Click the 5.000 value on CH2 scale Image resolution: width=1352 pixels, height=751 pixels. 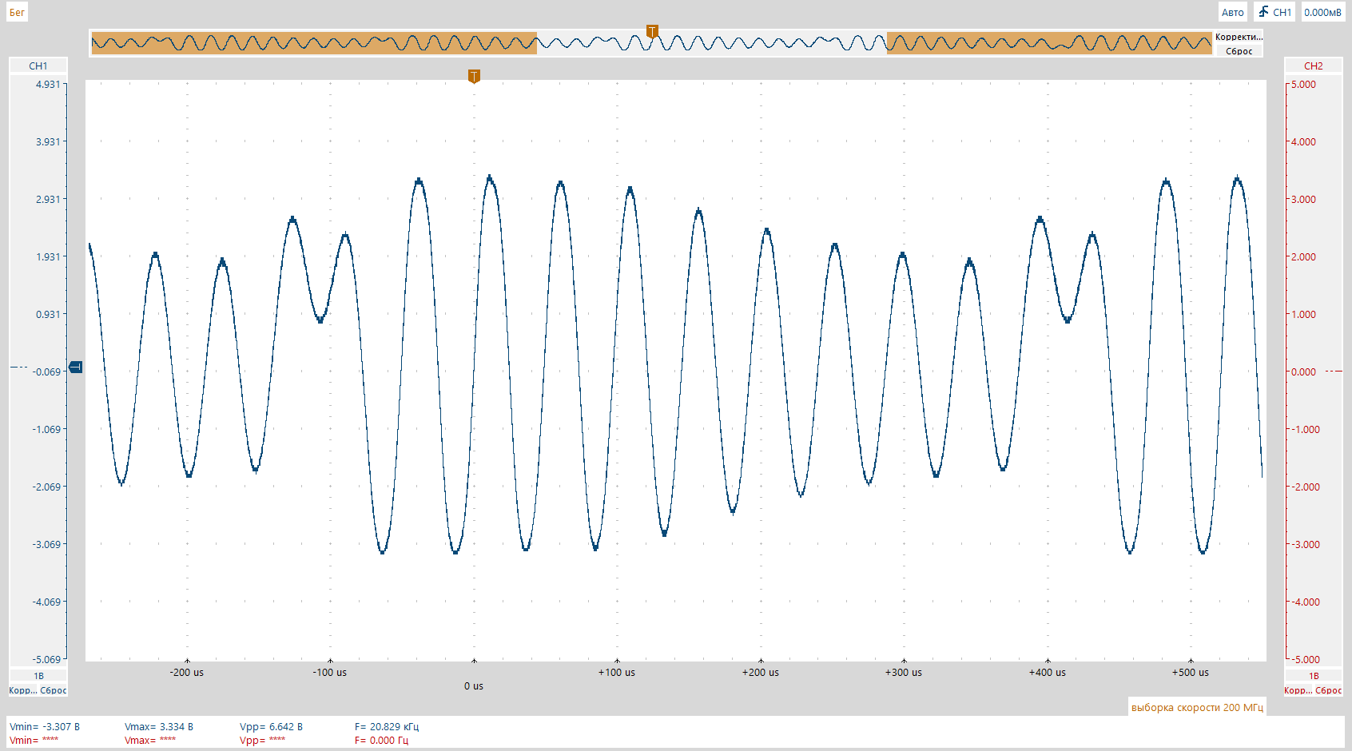point(1303,84)
